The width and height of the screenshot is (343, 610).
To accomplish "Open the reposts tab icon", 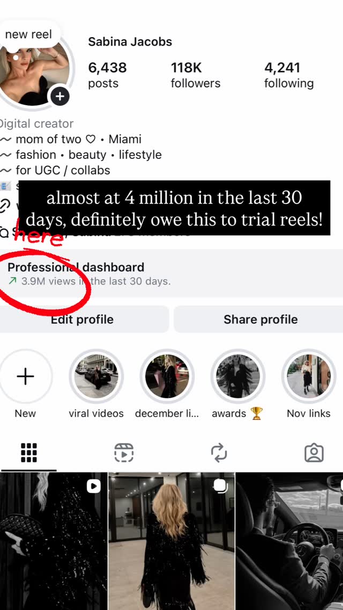I will tap(219, 453).
